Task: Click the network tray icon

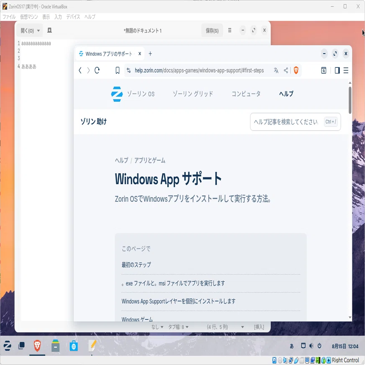Action: tap(303, 346)
